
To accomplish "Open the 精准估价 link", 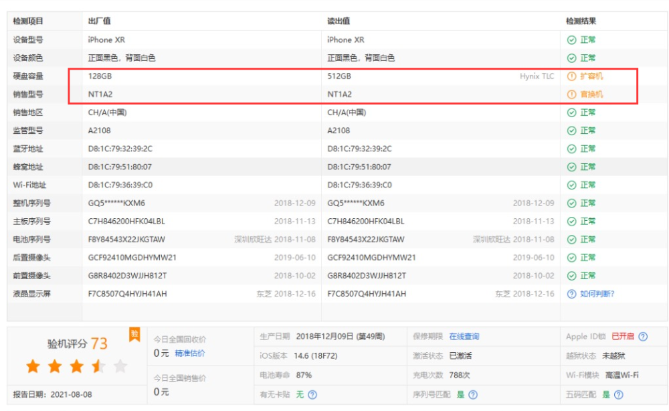I will pyautogui.click(x=190, y=353).
